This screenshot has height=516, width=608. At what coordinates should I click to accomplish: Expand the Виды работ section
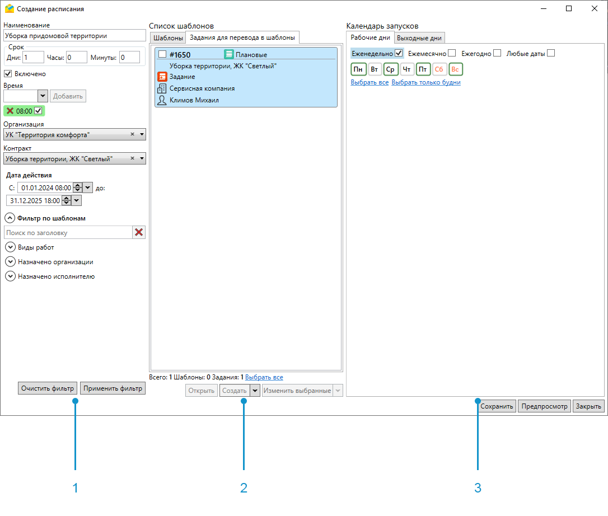tap(10, 247)
